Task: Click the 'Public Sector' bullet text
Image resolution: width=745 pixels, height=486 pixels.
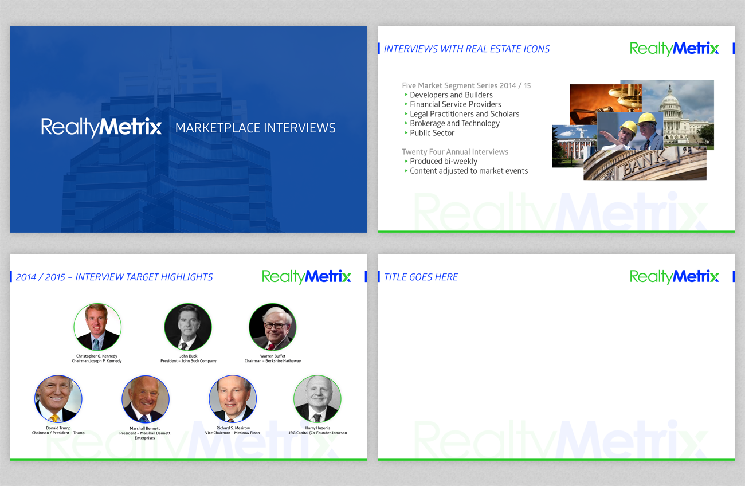Action: pos(432,133)
